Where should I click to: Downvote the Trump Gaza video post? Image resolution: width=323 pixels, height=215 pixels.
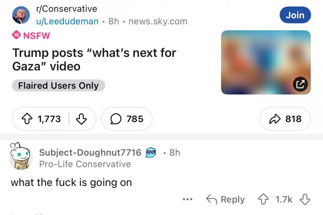click(x=81, y=119)
